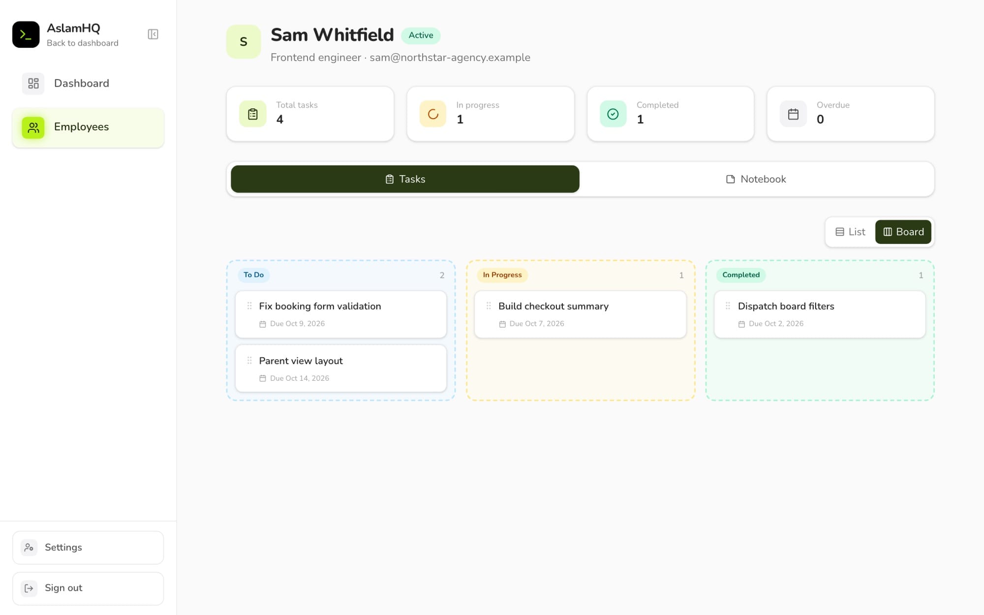
Task: Click the Sign out arrow icon
Action: (x=29, y=588)
